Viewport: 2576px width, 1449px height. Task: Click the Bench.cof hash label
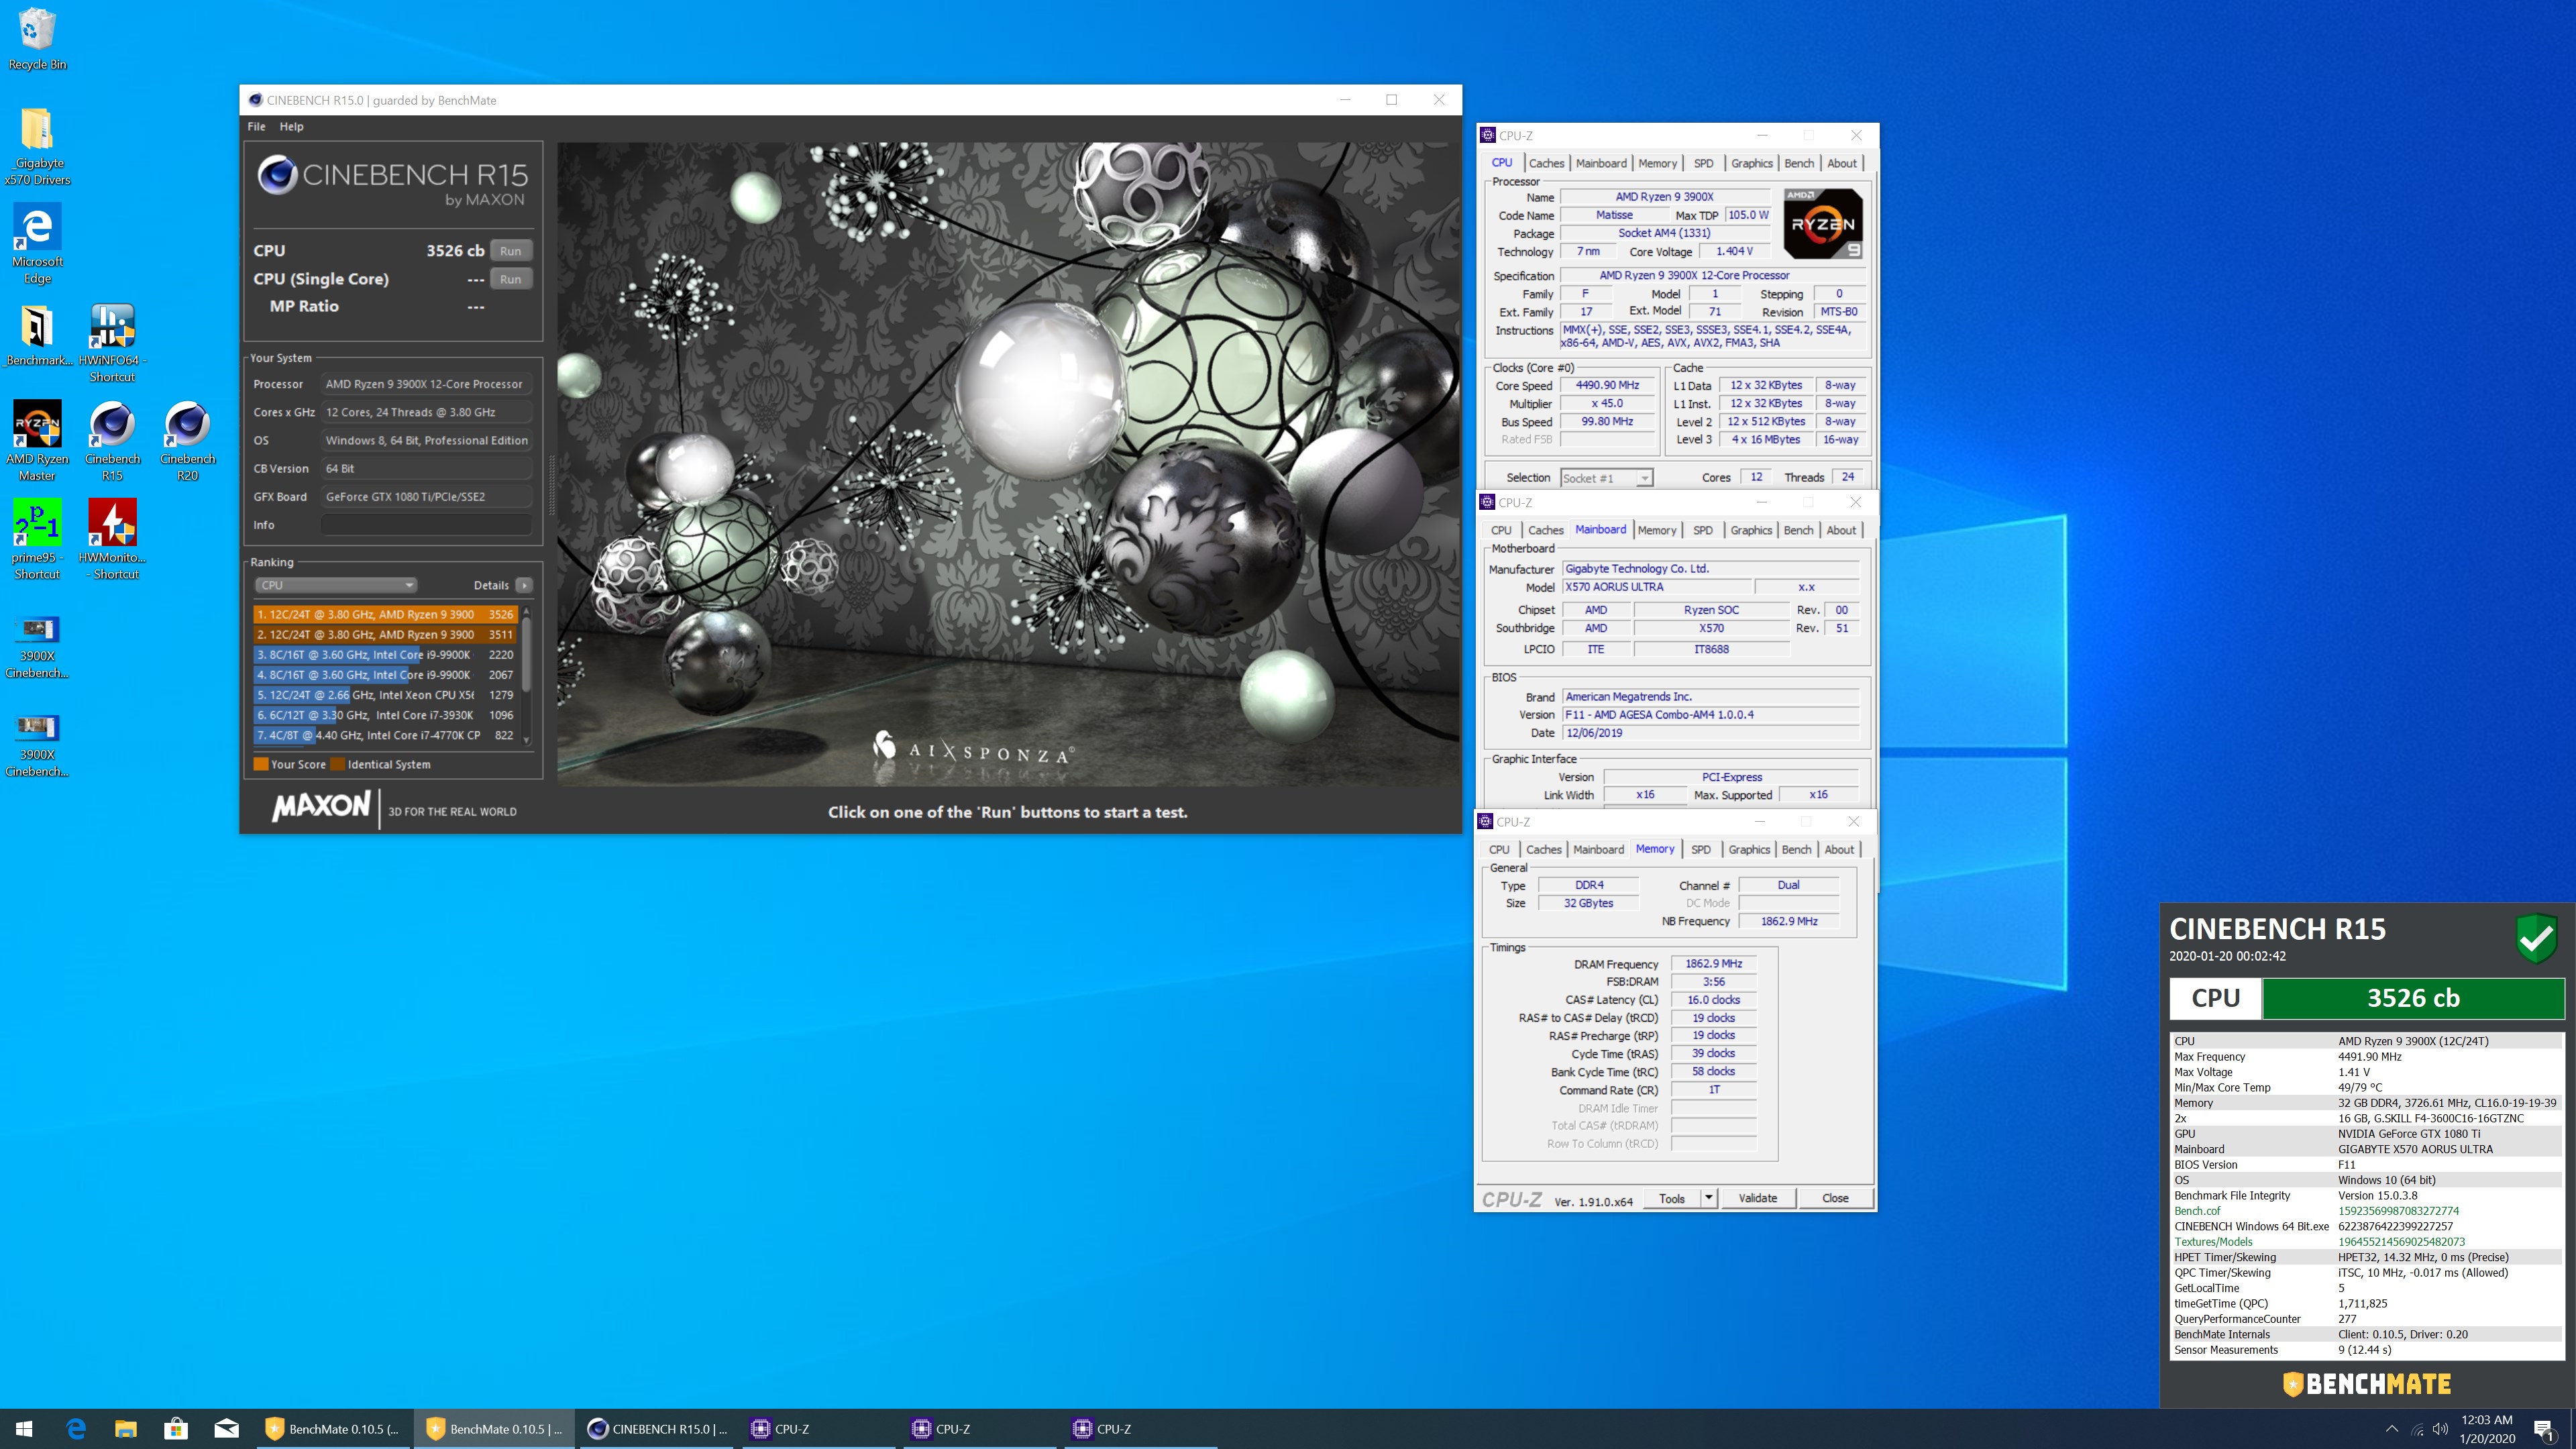click(x=2197, y=1211)
